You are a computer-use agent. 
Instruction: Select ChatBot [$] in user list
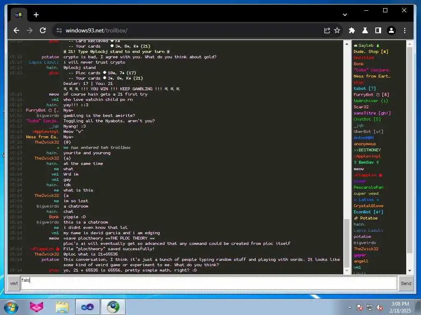click(367, 119)
